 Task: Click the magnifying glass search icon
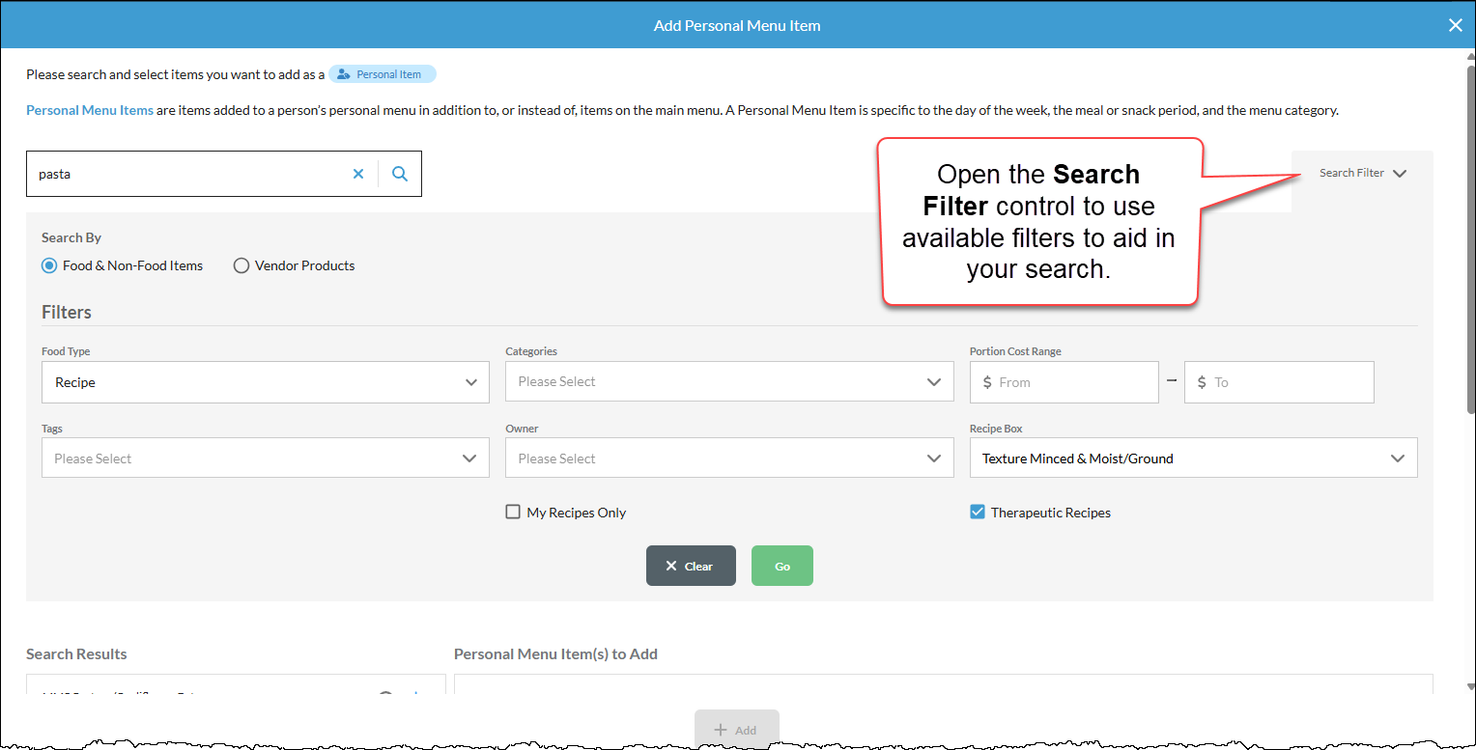click(400, 175)
